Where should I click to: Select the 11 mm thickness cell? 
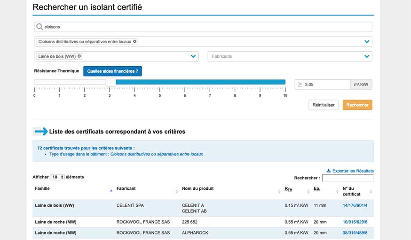(x=320, y=205)
